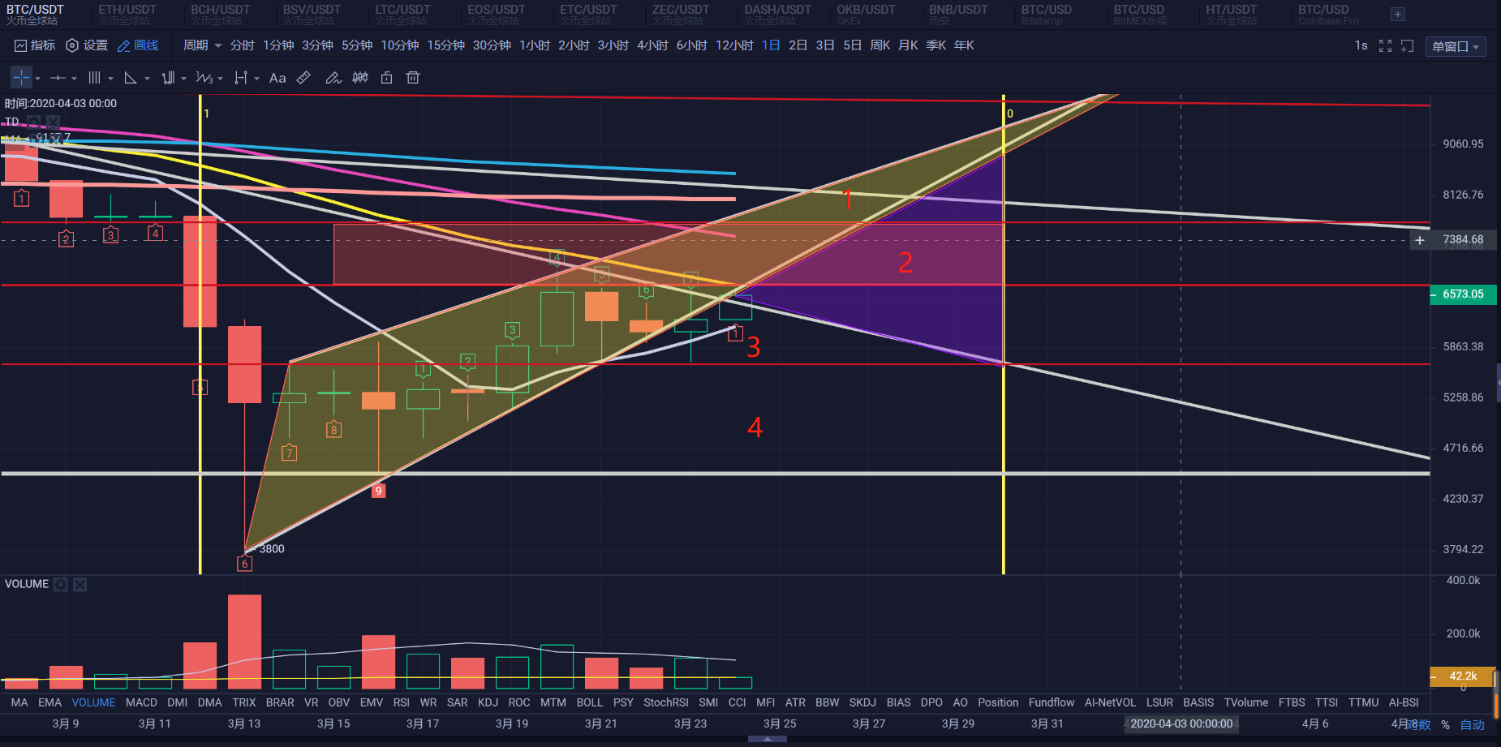The width and height of the screenshot is (1501, 747).
Task: Expand the vertical lines tool dropdown arrow
Action: coord(110,79)
